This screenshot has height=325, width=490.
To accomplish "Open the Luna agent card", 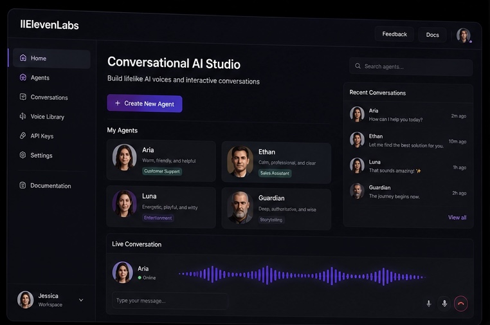I will [161, 207].
